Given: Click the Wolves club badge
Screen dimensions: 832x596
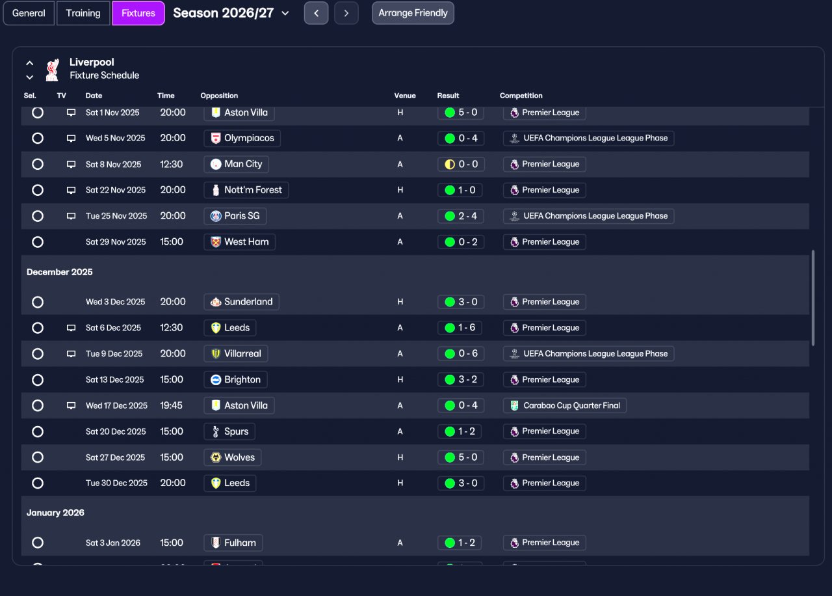Looking at the screenshot, I should [216, 457].
